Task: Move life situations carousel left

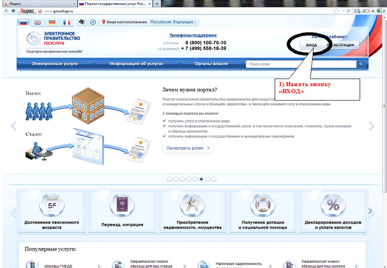Action: coord(14,211)
